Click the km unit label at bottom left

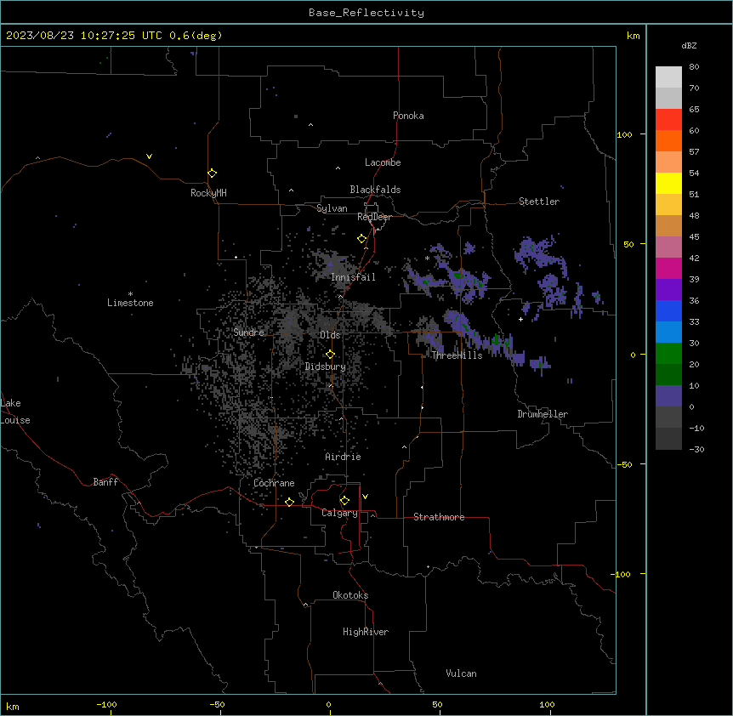click(13, 706)
